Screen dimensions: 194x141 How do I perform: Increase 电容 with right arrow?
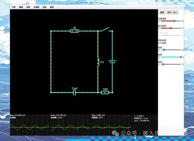[183, 50]
